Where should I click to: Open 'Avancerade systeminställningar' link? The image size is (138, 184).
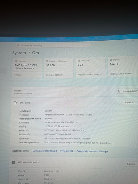click(x=92, y=151)
